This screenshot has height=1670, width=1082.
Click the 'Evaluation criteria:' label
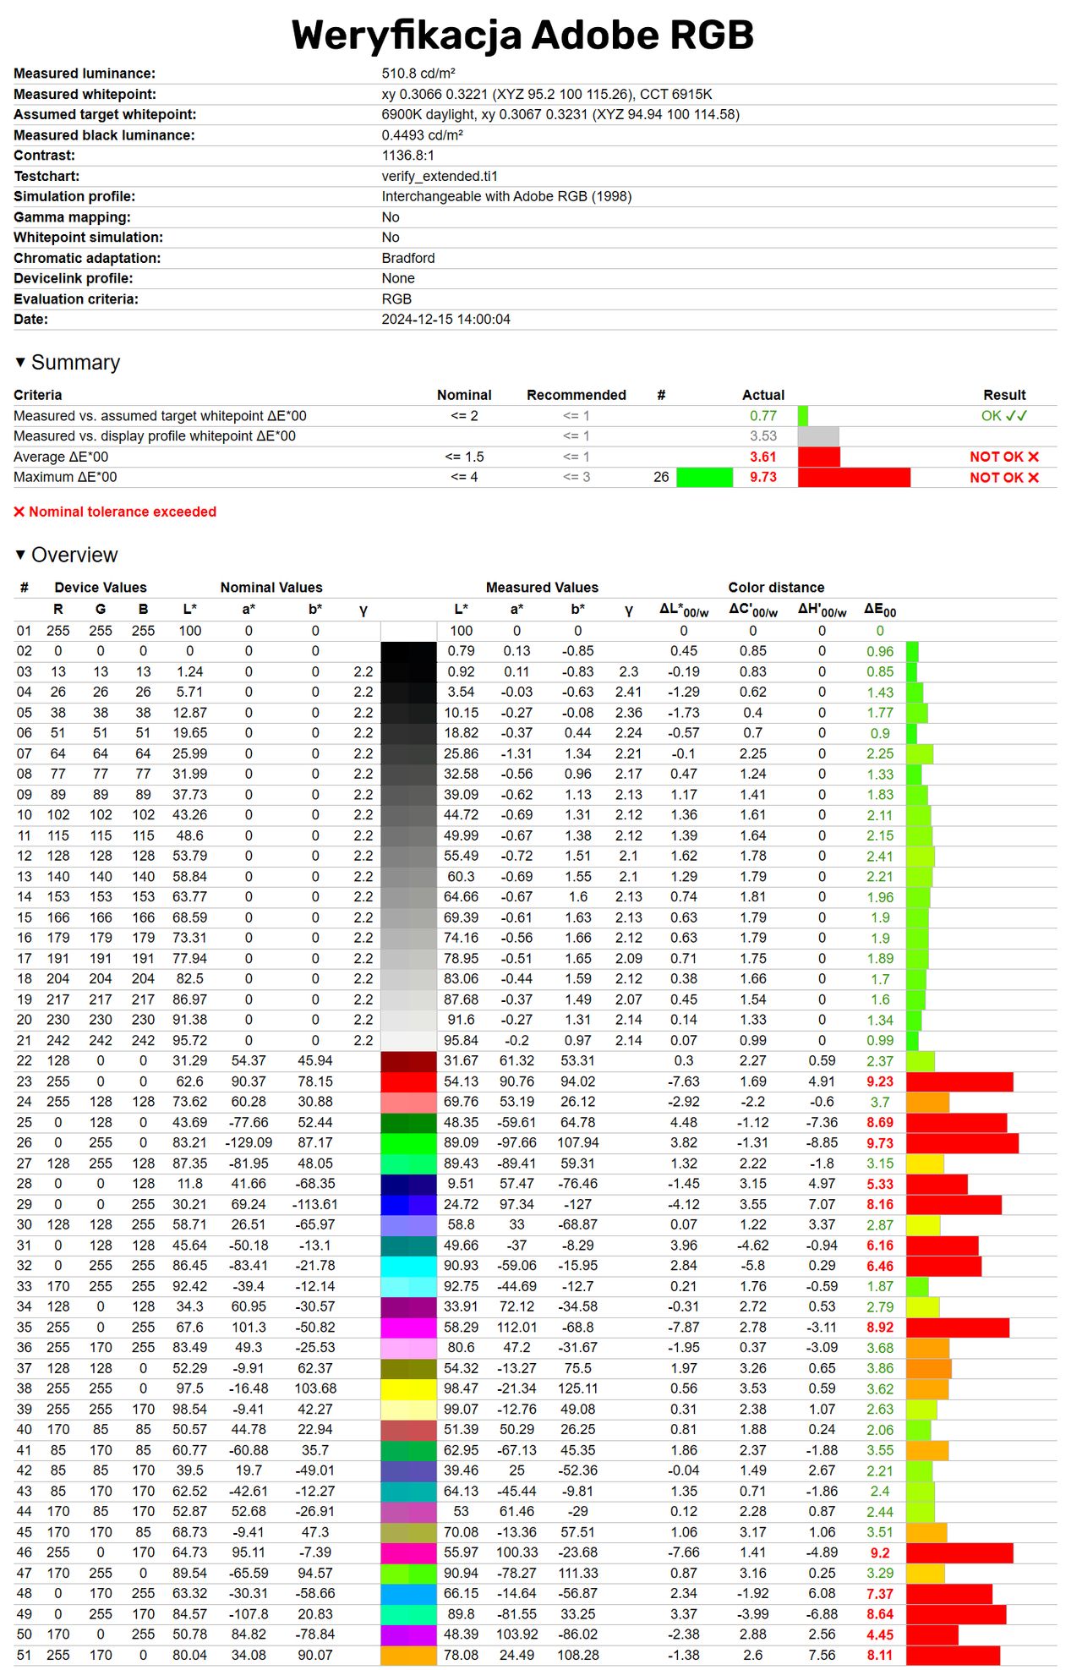(x=76, y=299)
